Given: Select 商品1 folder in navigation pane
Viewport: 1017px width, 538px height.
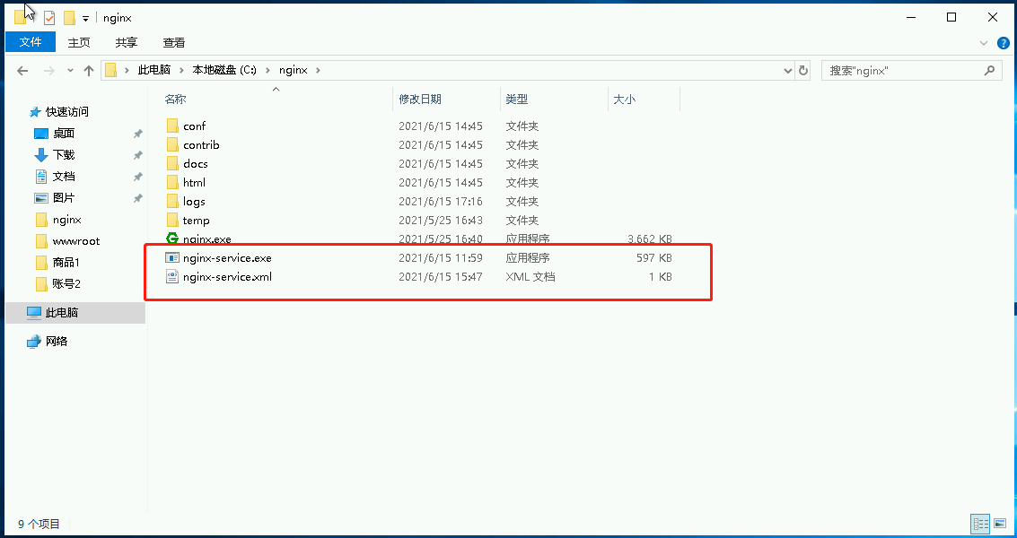Looking at the screenshot, I should click(66, 263).
